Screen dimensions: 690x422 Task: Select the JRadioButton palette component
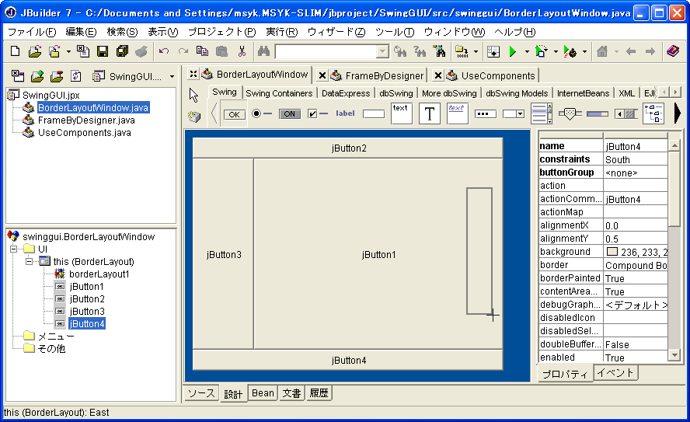pos(261,113)
